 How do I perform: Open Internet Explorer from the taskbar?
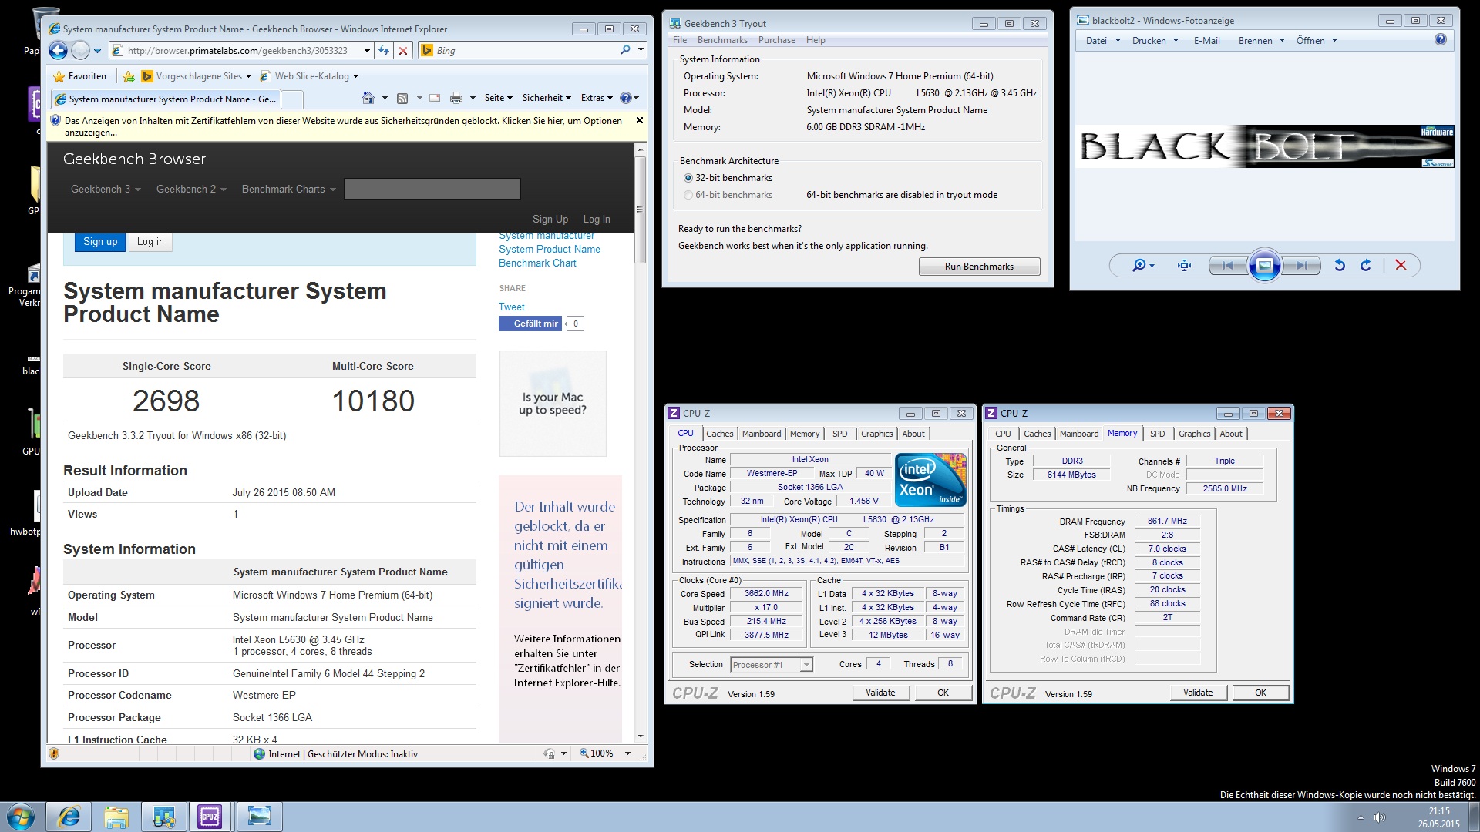(x=69, y=817)
